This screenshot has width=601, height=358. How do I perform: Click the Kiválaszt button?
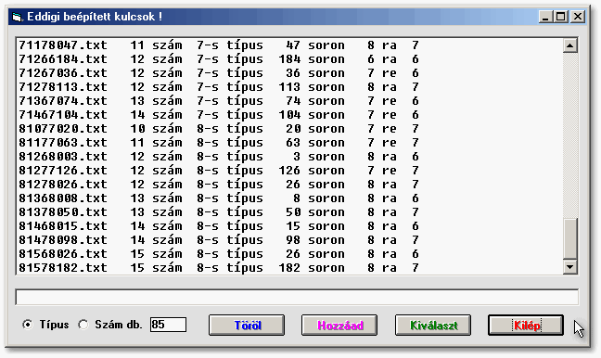(433, 325)
